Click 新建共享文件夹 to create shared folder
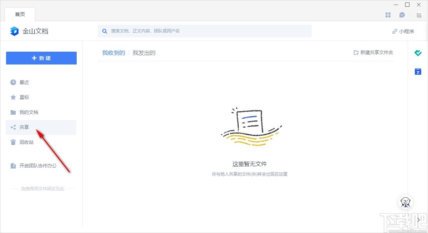428x233 pixels. [373, 52]
